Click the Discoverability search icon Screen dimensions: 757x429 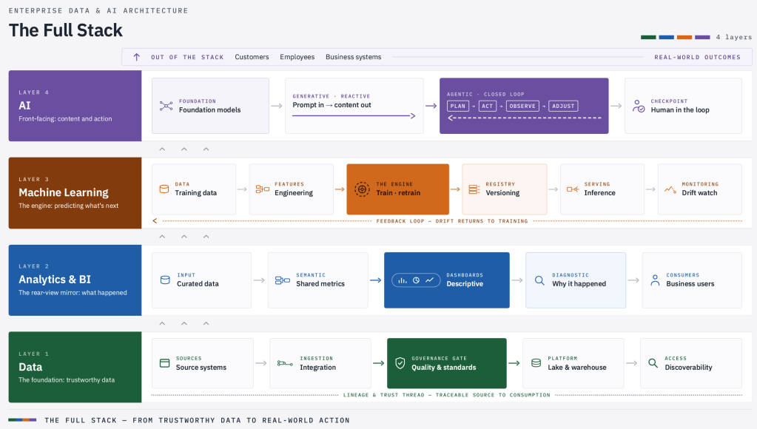[x=653, y=363]
